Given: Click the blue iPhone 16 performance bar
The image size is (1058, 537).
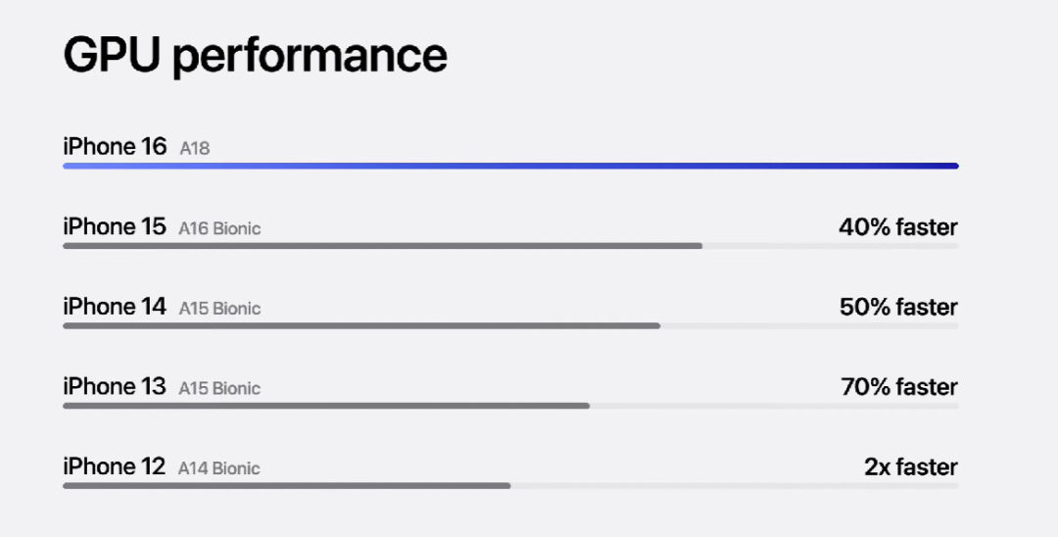Looking at the screenshot, I should [x=510, y=166].
